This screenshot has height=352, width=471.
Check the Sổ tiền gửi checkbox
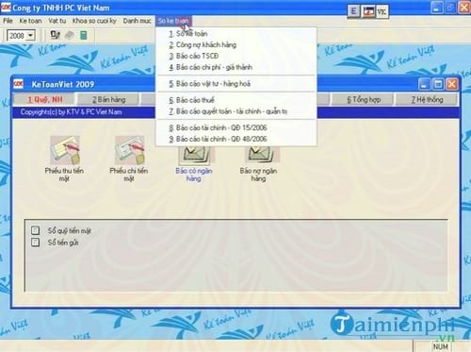click(35, 243)
